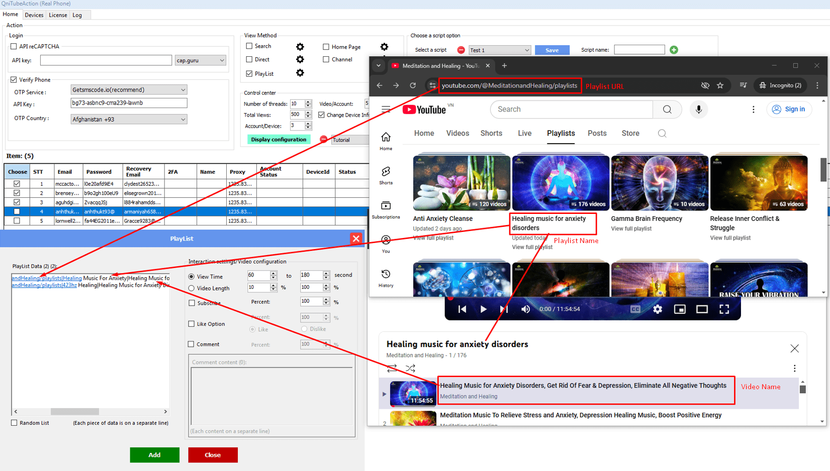The image size is (830, 471).
Task: Select Video Length radio button
Action: 192,288
